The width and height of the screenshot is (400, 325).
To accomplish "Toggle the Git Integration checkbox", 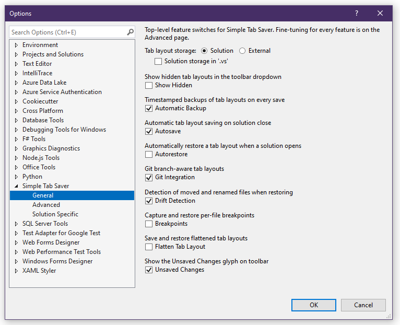I will (149, 177).
